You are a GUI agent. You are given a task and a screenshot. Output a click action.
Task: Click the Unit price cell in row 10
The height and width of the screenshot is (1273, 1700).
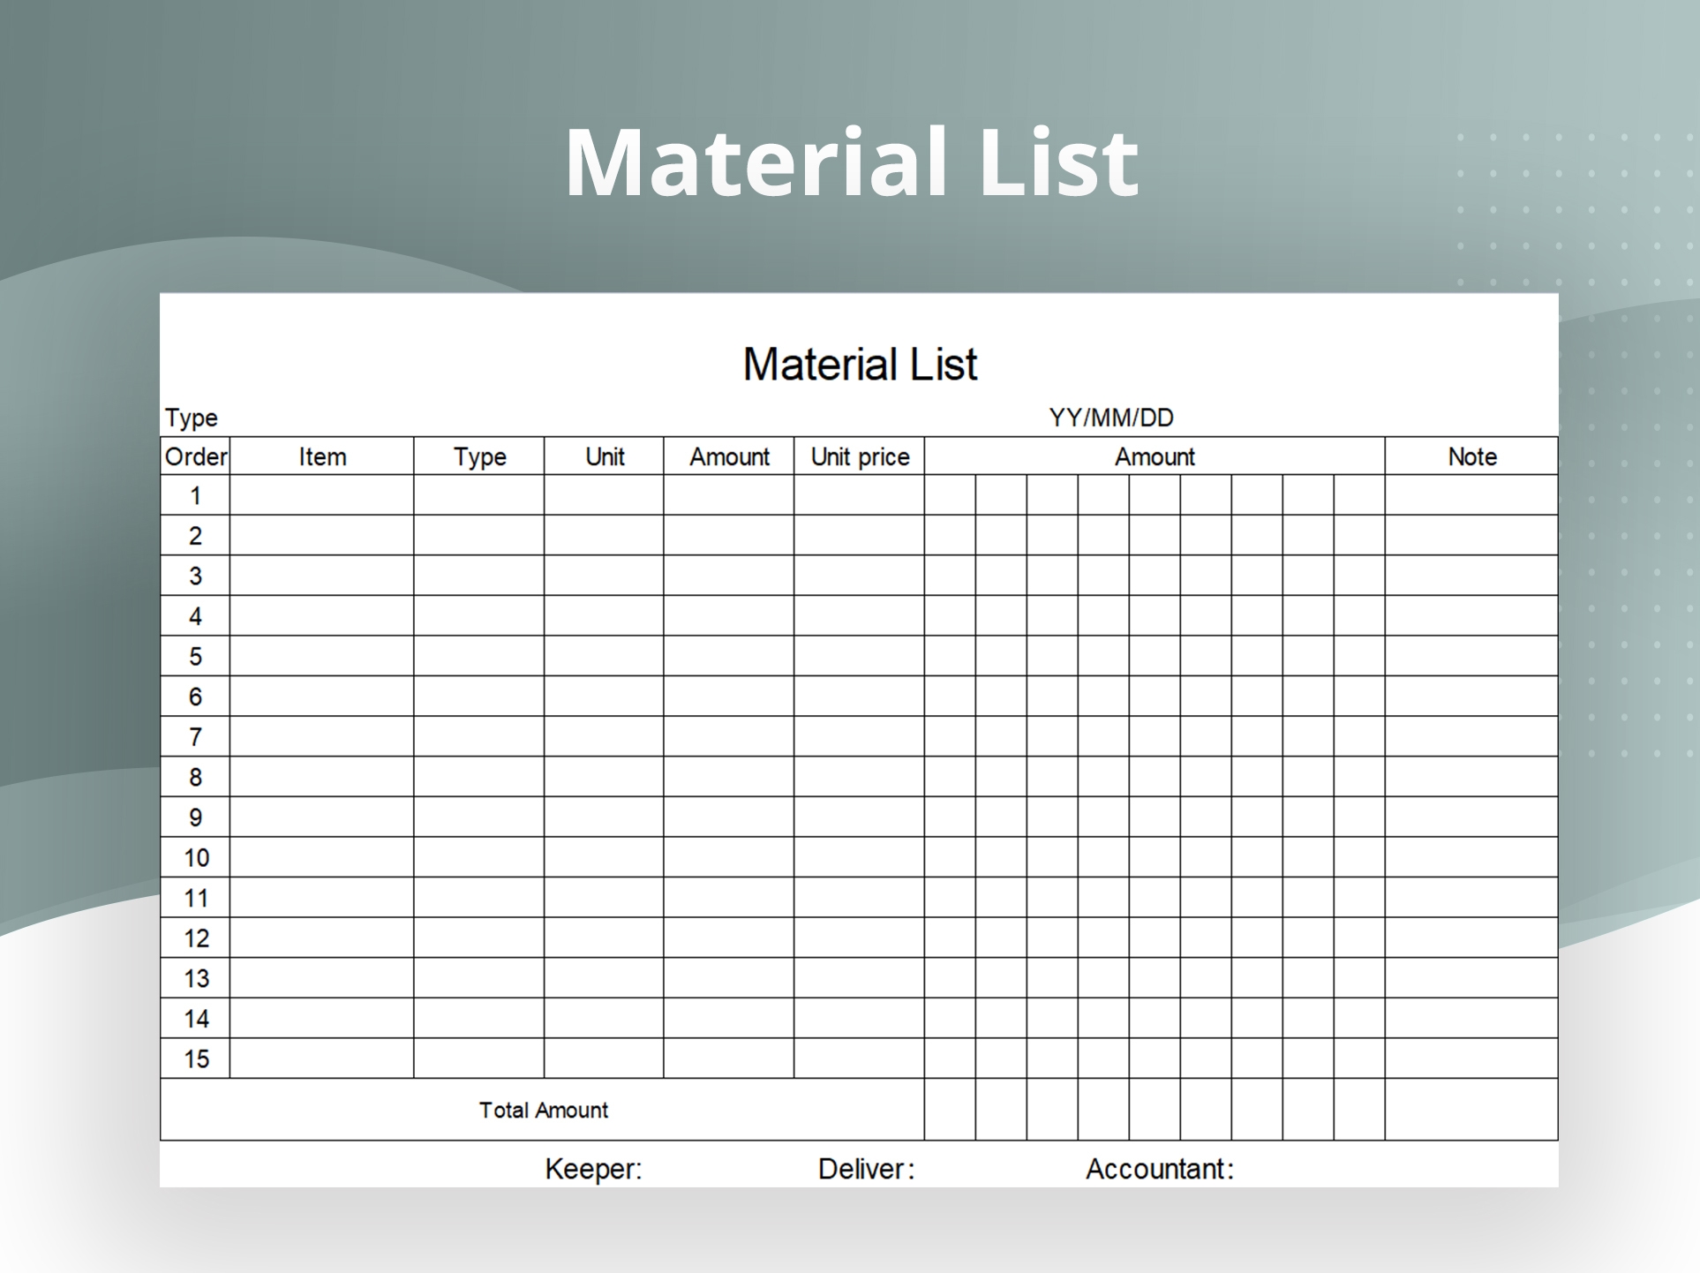click(860, 857)
